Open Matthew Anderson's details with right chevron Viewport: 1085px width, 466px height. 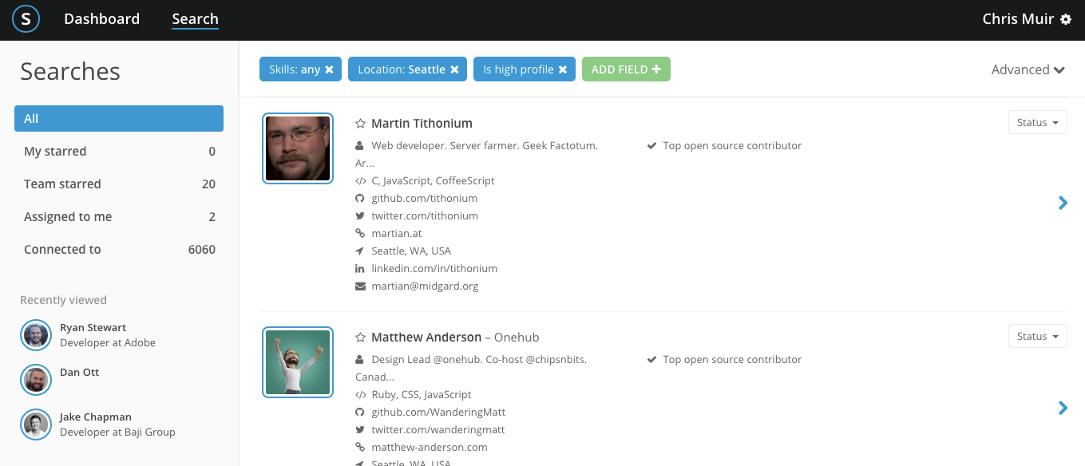pyautogui.click(x=1063, y=408)
